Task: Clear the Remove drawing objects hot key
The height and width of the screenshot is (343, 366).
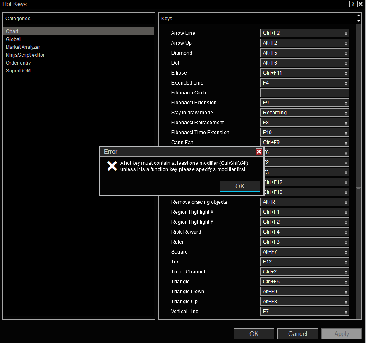Action: [346, 203]
